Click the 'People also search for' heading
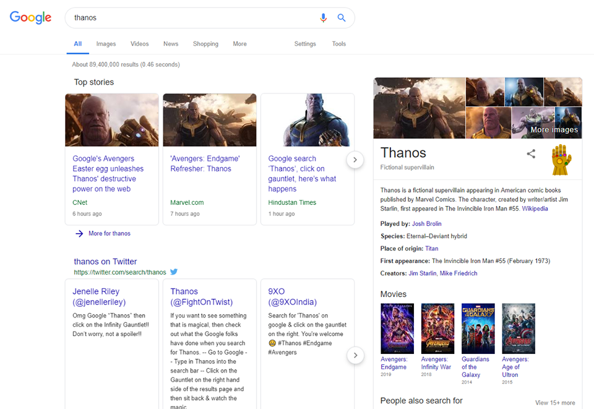 click(421, 401)
